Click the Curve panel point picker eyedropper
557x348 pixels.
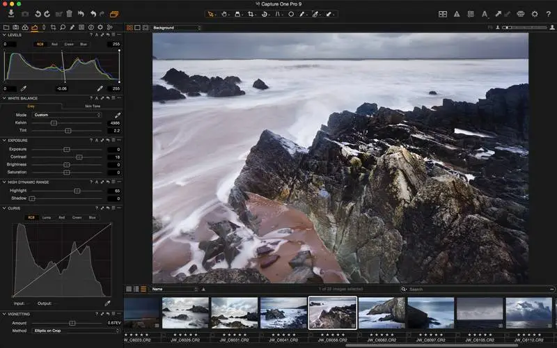click(107, 303)
